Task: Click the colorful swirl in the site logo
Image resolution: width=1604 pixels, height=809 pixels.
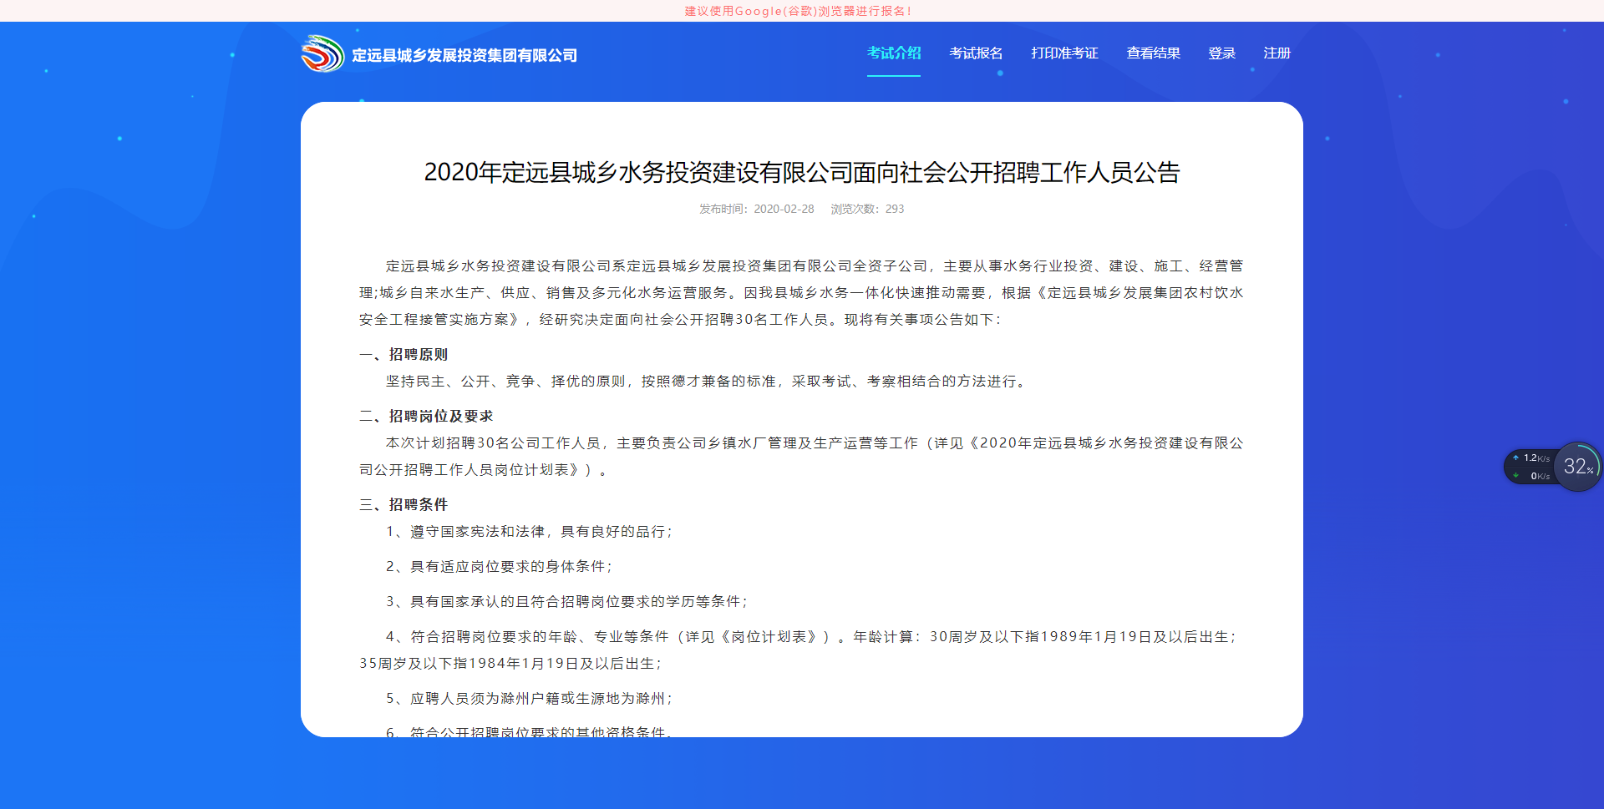Action: click(x=322, y=53)
